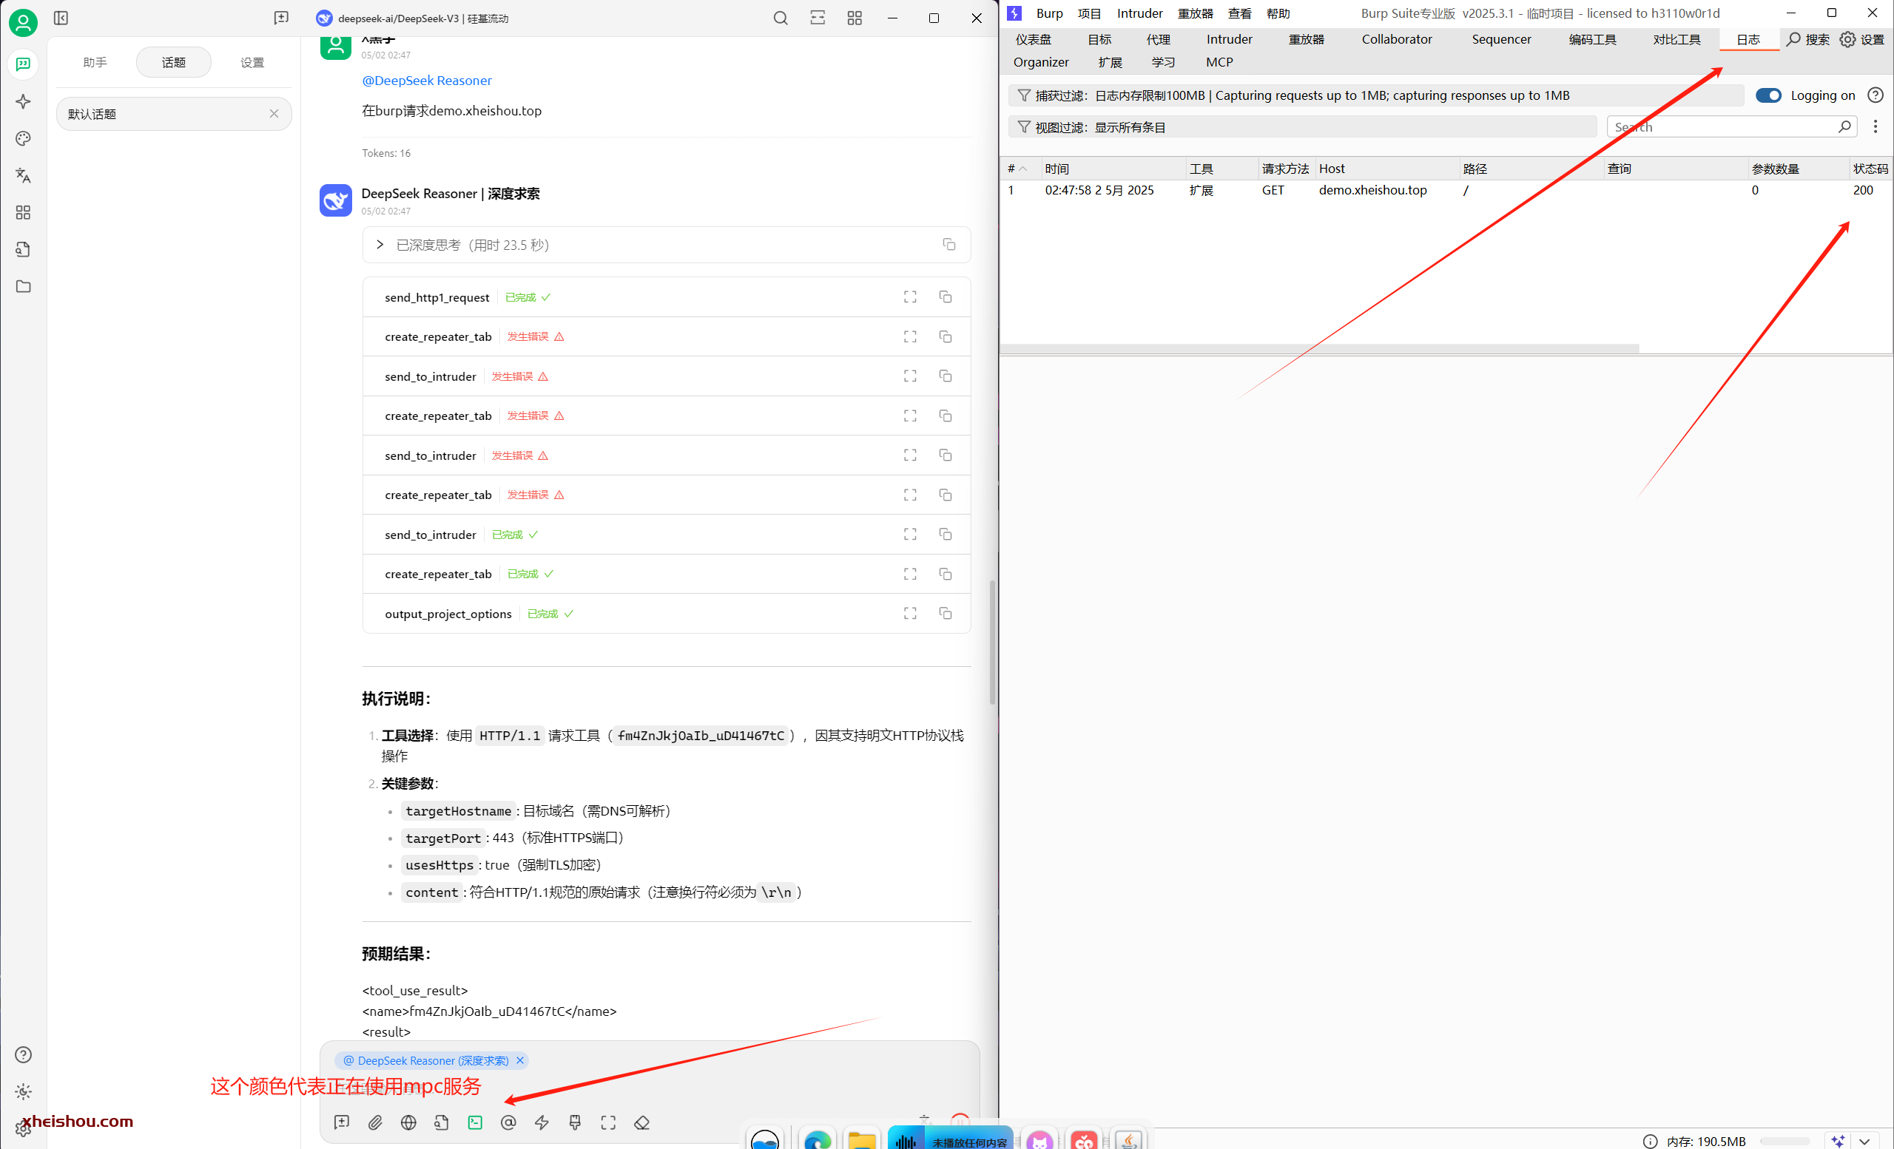Create a new topic from the top bar
This screenshot has height=1149, width=1894.
(x=281, y=18)
